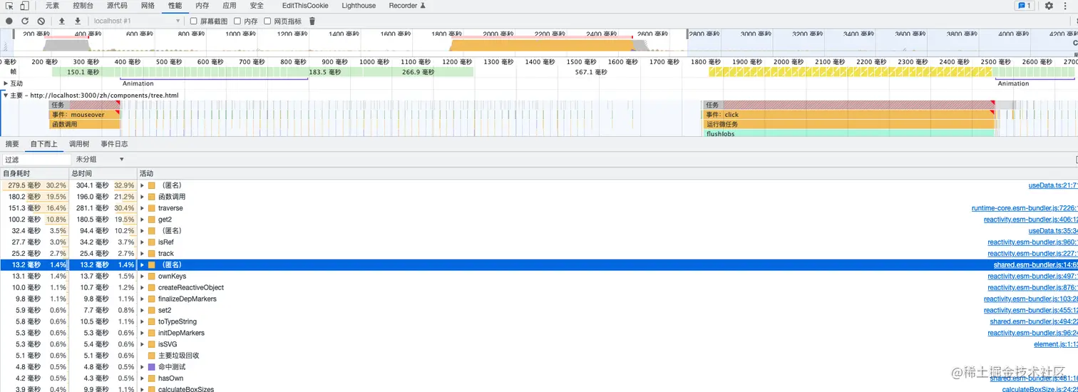The width and height of the screenshot is (1078, 392).
Task: Open the 未分组 grouping dropdown
Action: pos(100,160)
